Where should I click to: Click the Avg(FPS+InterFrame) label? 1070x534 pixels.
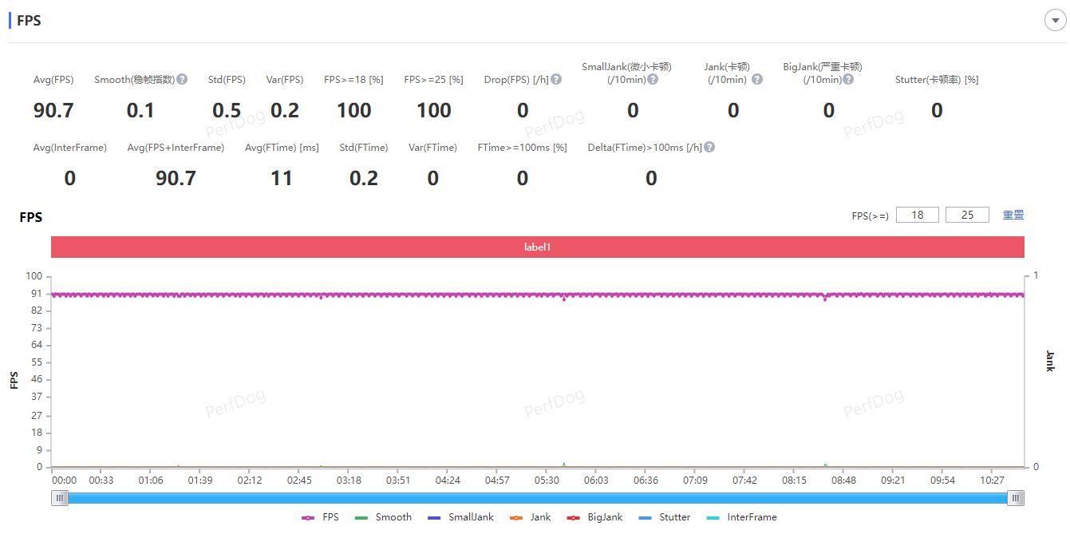(x=176, y=148)
